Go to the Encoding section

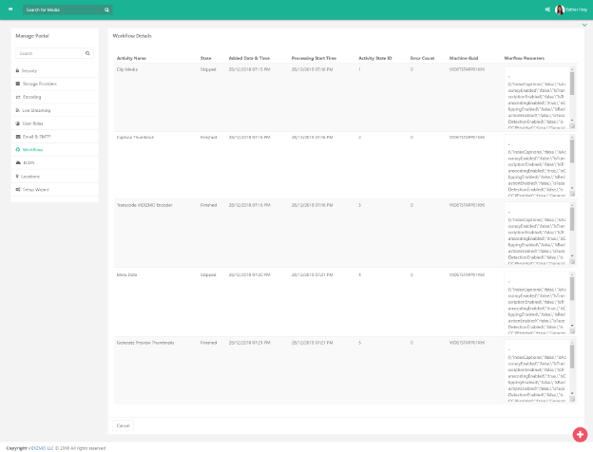click(32, 97)
